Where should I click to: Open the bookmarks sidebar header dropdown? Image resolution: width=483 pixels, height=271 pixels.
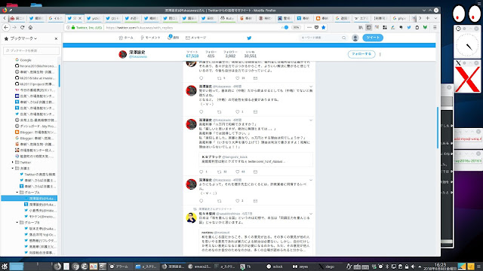click(x=23, y=38)
